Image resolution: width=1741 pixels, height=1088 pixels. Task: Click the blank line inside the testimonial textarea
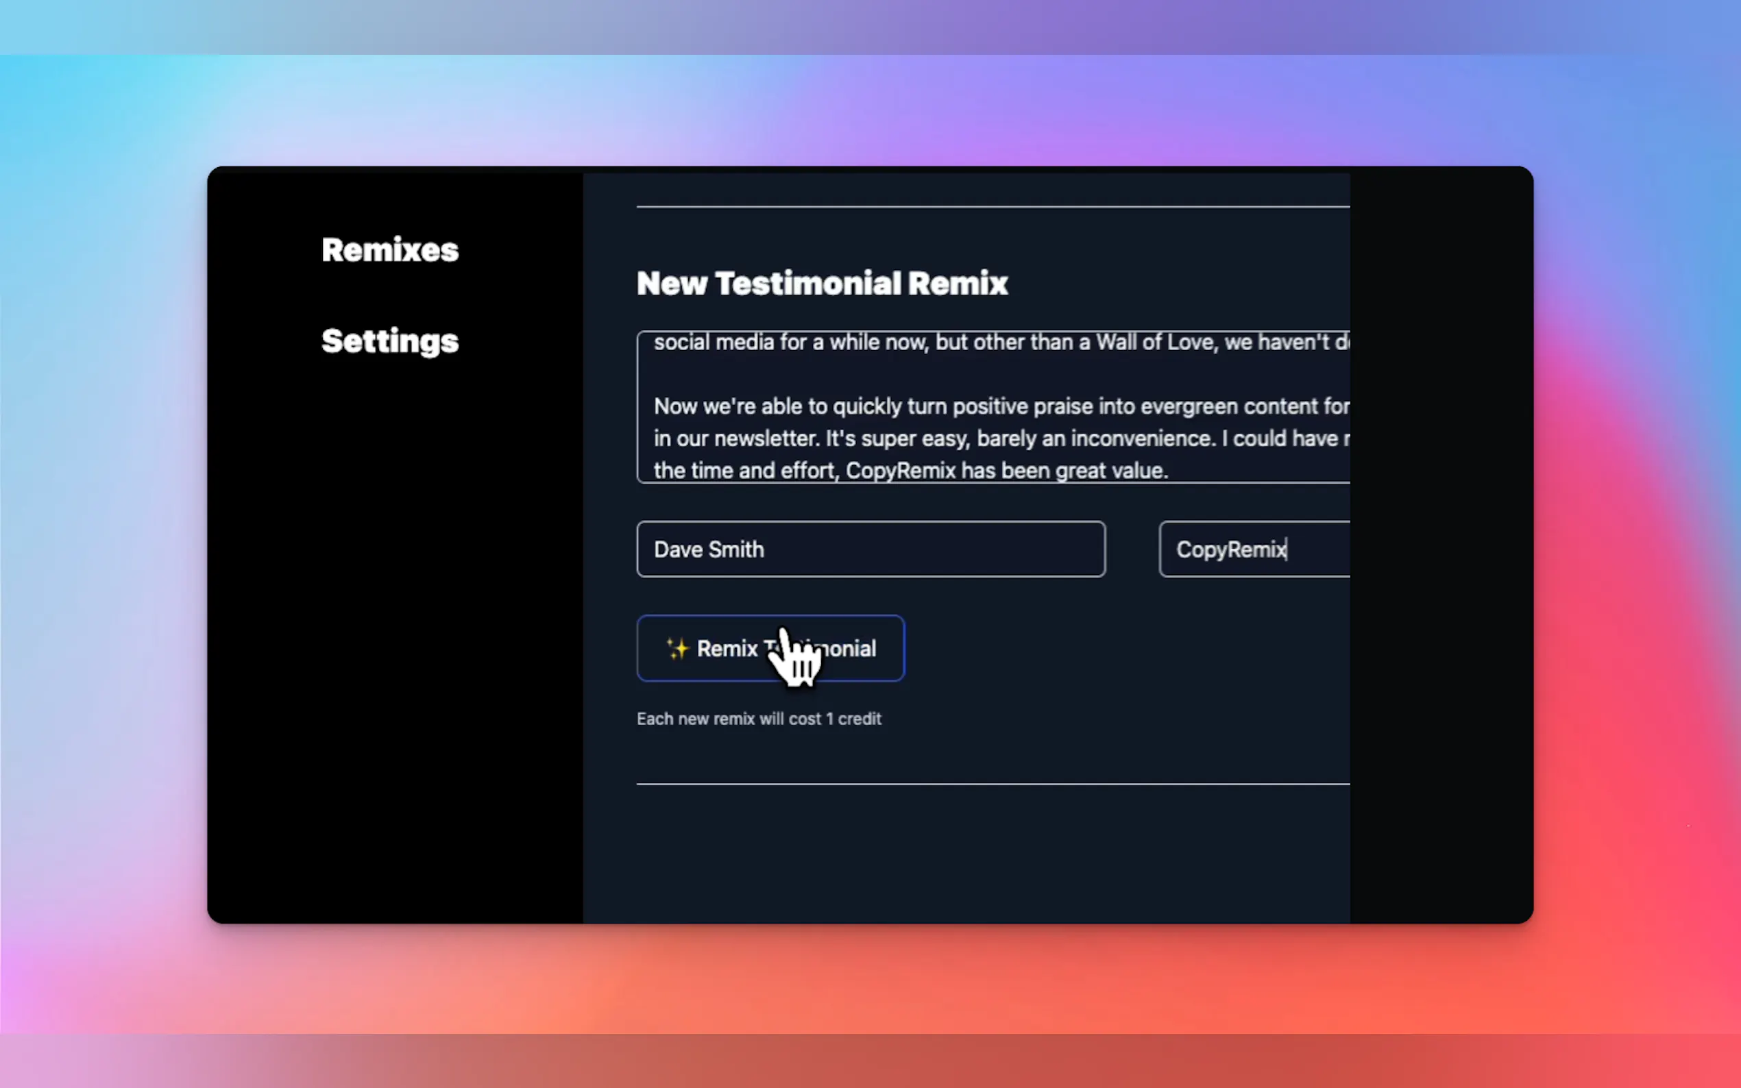point(936,374)
